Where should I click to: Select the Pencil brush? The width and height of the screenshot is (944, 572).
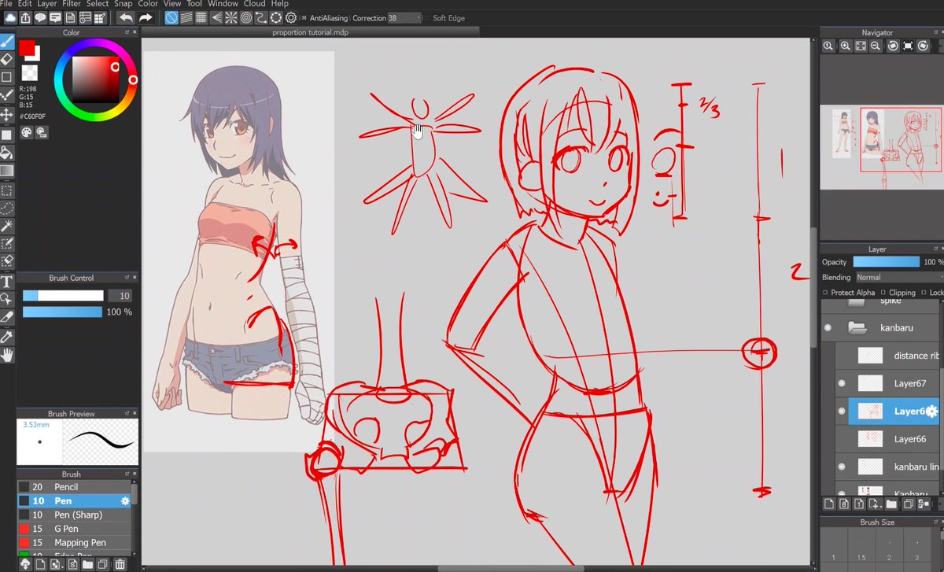click(73, 487)
